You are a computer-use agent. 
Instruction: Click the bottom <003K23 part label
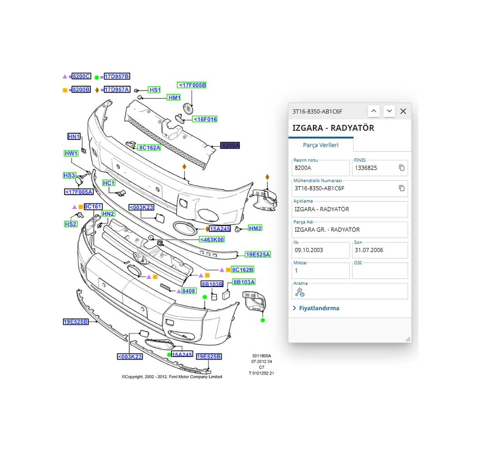tap(130, 357)
